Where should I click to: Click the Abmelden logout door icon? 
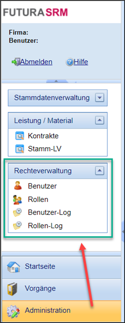15,62
